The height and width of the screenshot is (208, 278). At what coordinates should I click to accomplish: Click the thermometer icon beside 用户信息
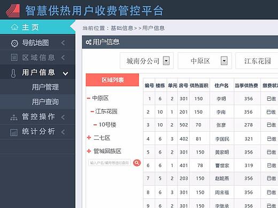pos(13,73)
